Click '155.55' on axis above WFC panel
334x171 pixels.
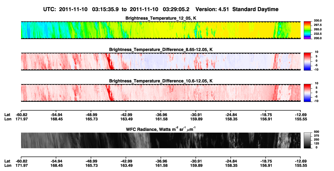(x=301, y=119)
